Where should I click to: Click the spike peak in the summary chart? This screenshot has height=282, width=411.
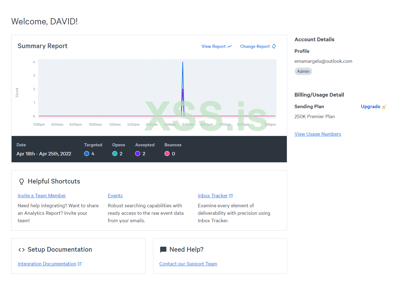pyautogui.click(x=183, y=62)
